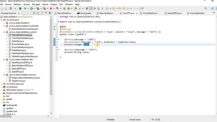Image resolution: width=217 pixels, height=122 pixels.
Task: Click the green Boot Dashboard relaunch icon
Action: tap(20, 8)
